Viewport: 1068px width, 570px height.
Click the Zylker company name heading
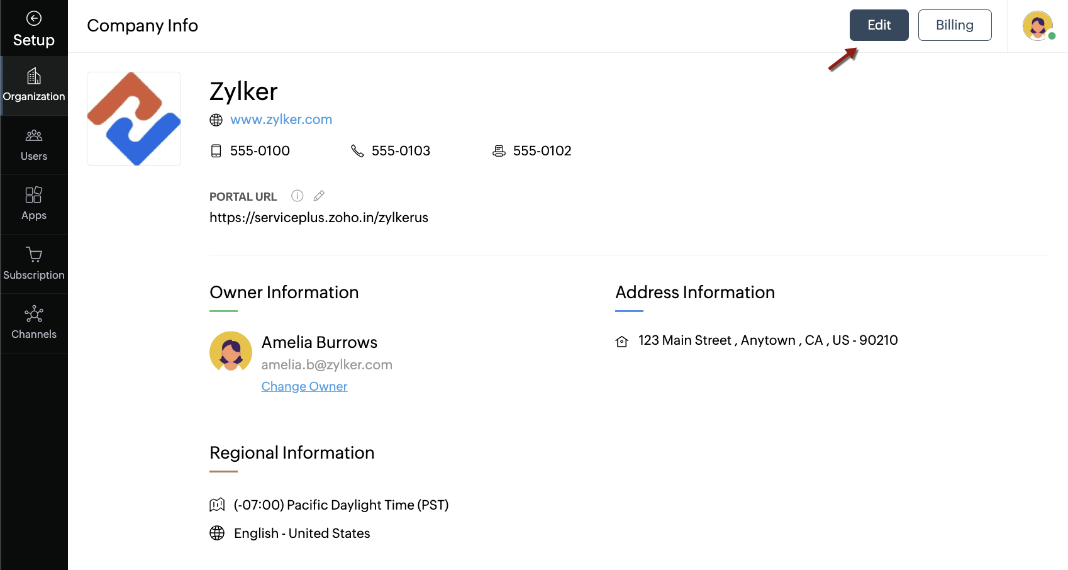[243, 92]
